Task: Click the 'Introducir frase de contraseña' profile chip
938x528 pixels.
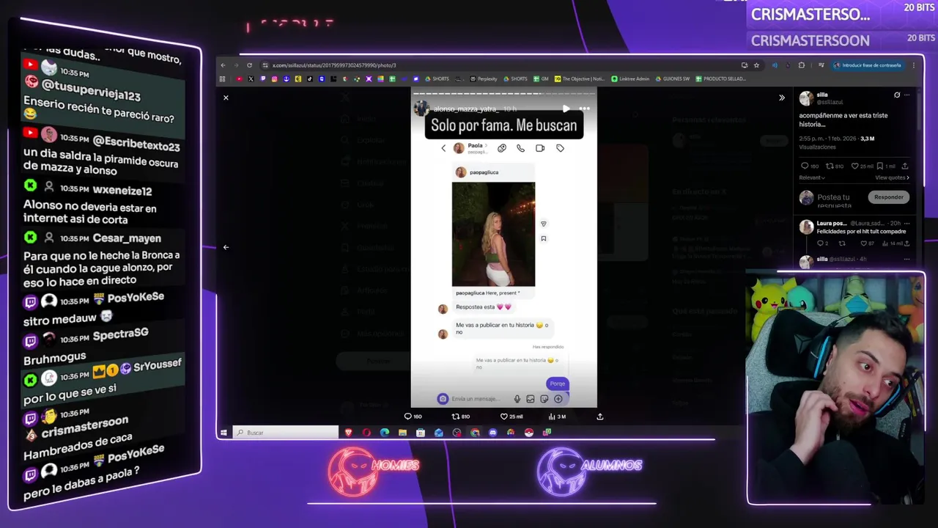Action: point(868,65)
